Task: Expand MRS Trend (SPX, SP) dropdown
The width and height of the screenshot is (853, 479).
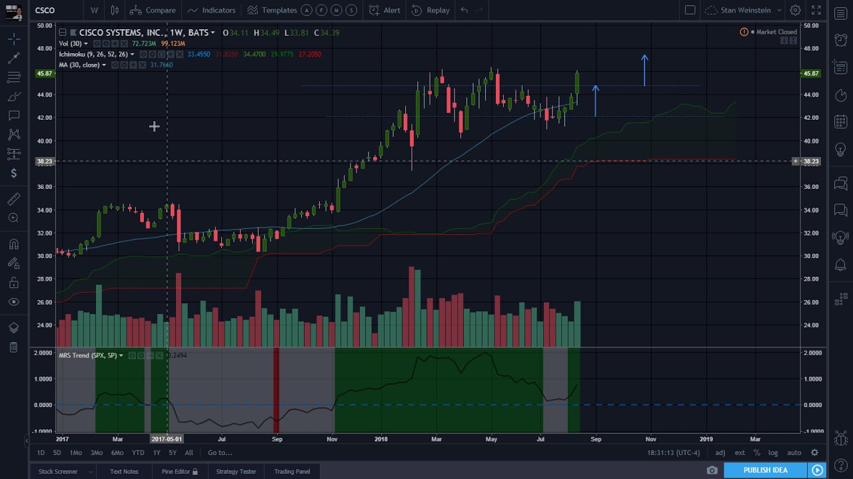Action: click(x=121, y=355)
